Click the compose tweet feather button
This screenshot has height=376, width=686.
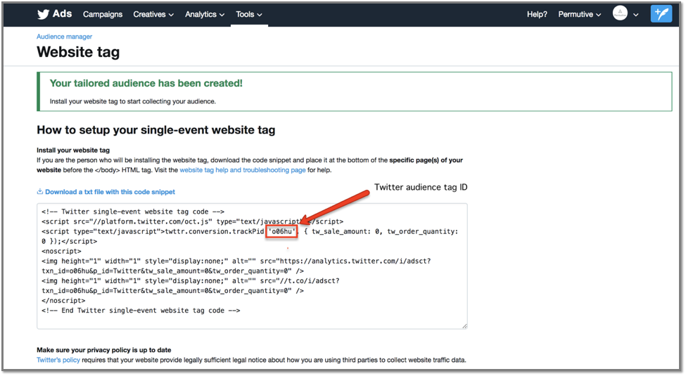click(x=661, y=14)
